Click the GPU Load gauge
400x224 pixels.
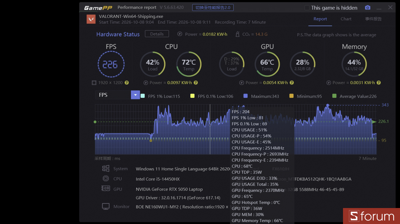pyautogui.click(x=232, y=64)
